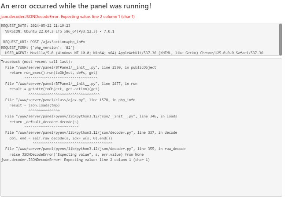Click the USER_AGENT Mozilla line
The image size is (288, 201).
132,53
